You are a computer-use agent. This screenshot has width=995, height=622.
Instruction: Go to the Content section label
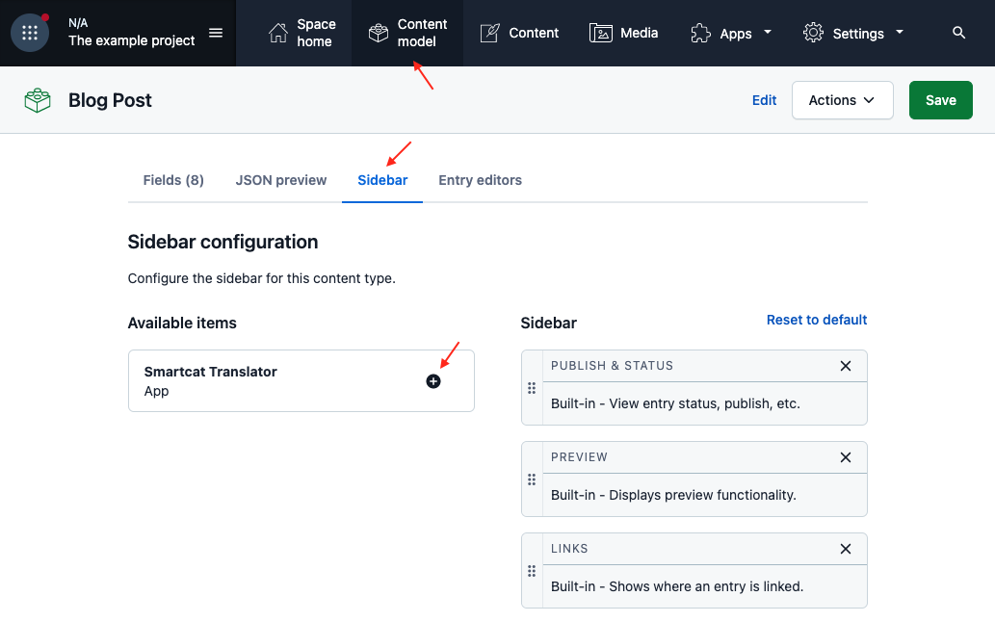point(534,33)
